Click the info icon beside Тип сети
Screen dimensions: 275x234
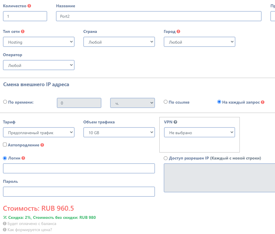[23, 31]
